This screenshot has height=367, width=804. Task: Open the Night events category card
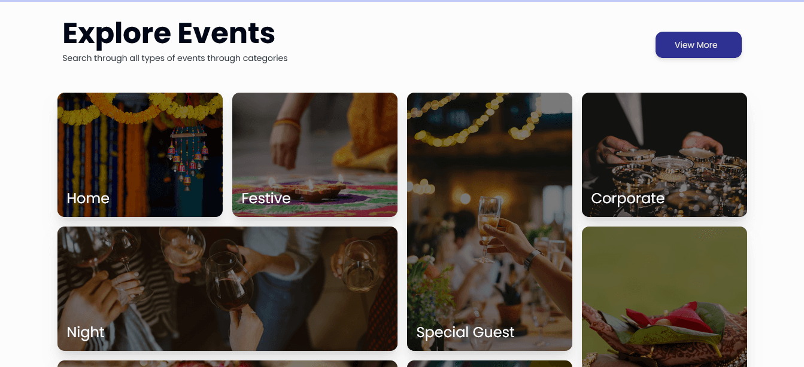click(x=227, y=288)
